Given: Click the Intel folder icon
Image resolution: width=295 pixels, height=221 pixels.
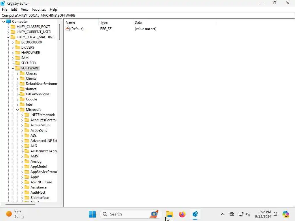Looking at the screenshot, I should (22, 104).
